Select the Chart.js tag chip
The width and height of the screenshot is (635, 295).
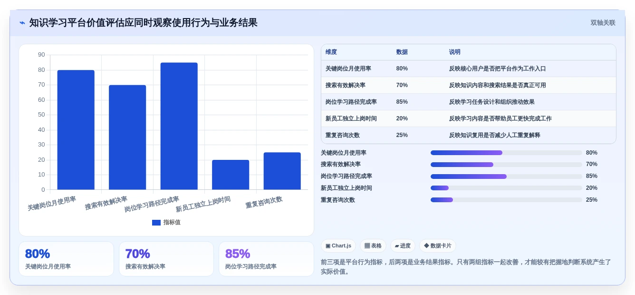click(x=338, y=246)
